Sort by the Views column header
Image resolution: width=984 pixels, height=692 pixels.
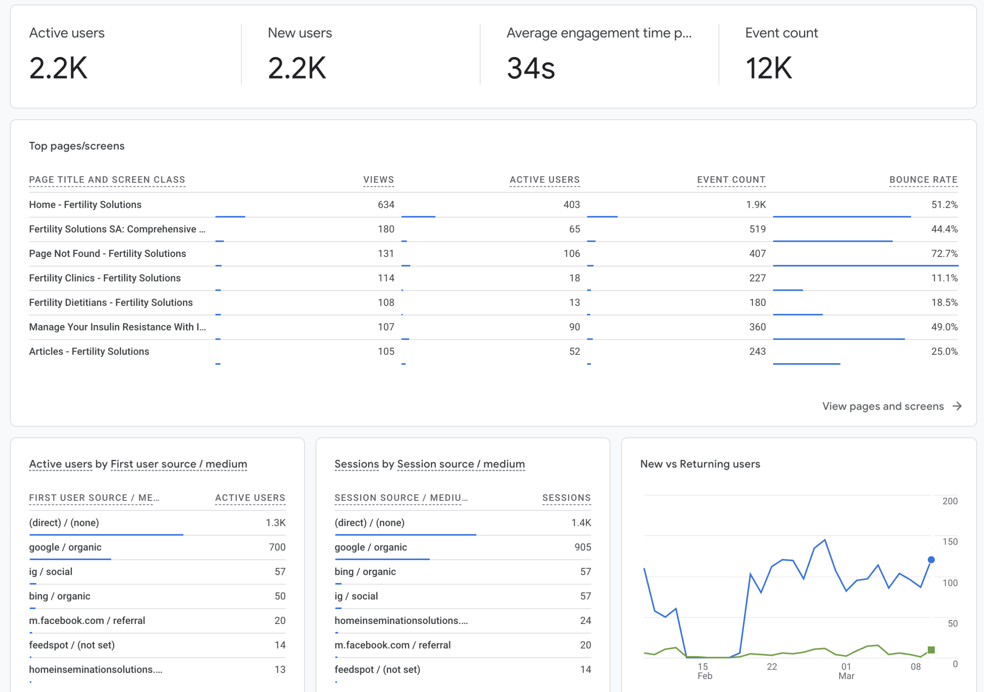click(x=379, y=180)
